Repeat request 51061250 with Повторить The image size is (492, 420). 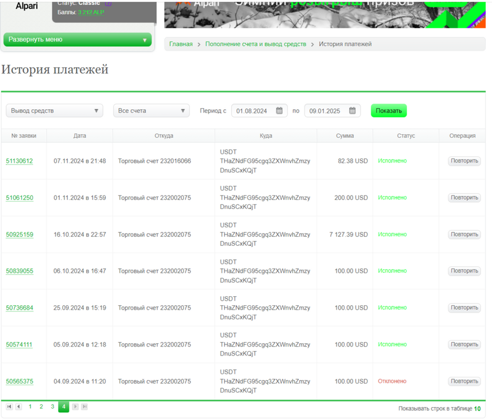click(x=465, y=198)
